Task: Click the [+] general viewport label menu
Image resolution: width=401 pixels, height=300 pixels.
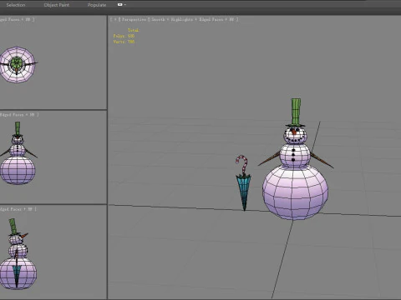Action: click(x=115, y=19)
